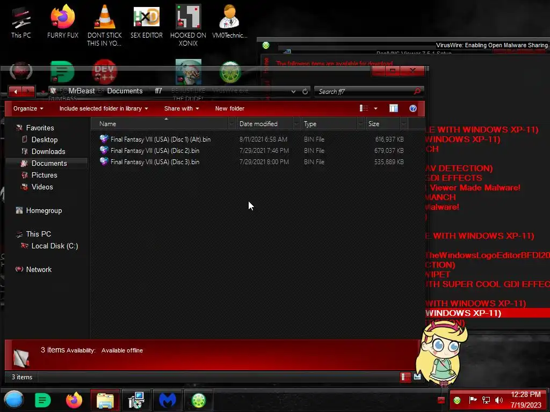Open the VLC cone desktop shortcut
This screenshot has height=412, width=550.
105,25
